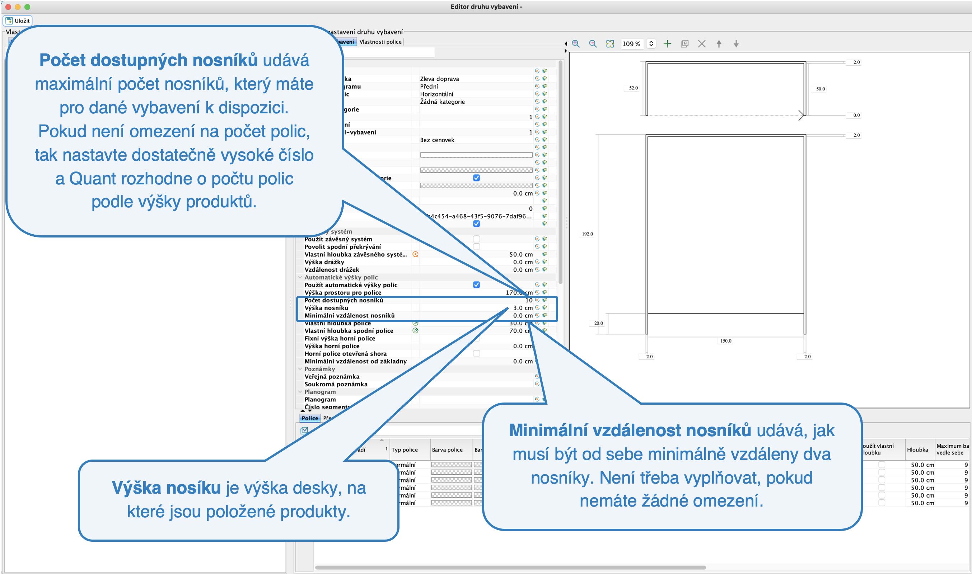Click the pin icon for Vzdálenost drážek
The image size is (972, 574).
pyautogui.click(x=545, y=269)
